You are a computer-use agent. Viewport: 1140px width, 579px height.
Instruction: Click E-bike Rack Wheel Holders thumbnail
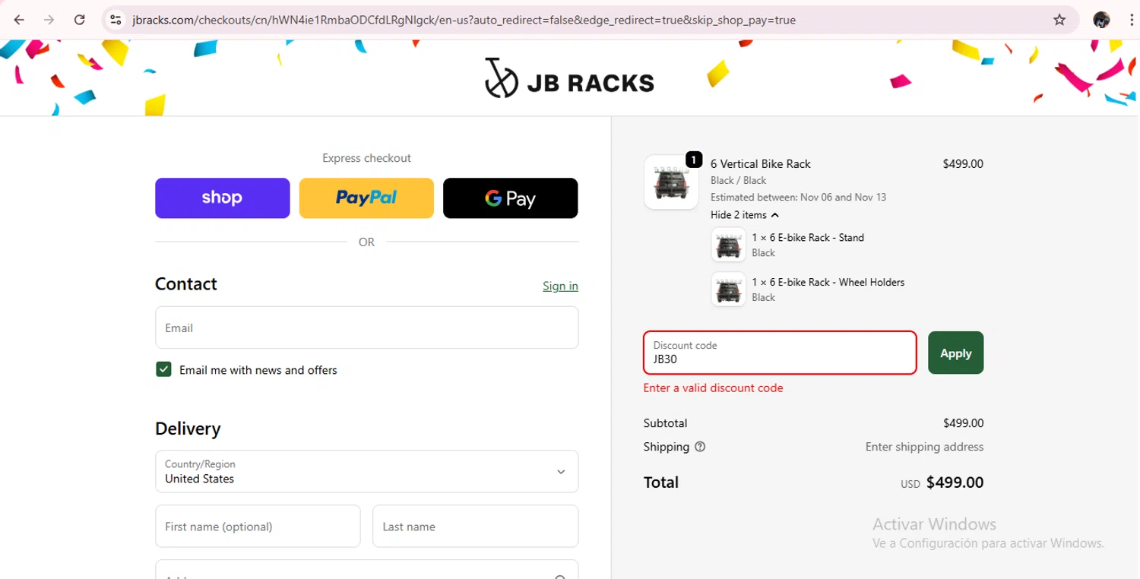point(728,289)
